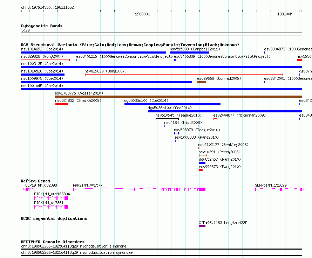Open the 3q29 microduplication syndrome entry
The height and width of the screenshot is (258, 312).
(77, 252)
